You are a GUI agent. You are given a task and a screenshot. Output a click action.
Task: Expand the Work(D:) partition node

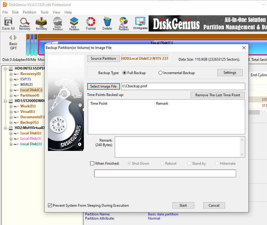coord(11,106)
